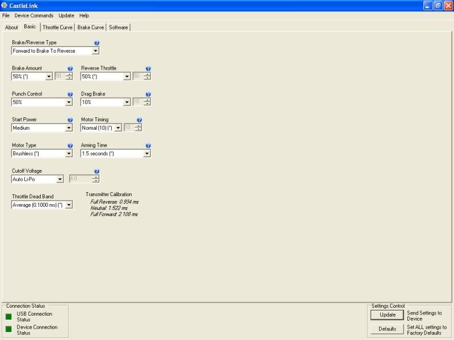The height and width of the screenshot is (340, 454).
Task: Open the Device Commands menu
Action: click(34, 15)
